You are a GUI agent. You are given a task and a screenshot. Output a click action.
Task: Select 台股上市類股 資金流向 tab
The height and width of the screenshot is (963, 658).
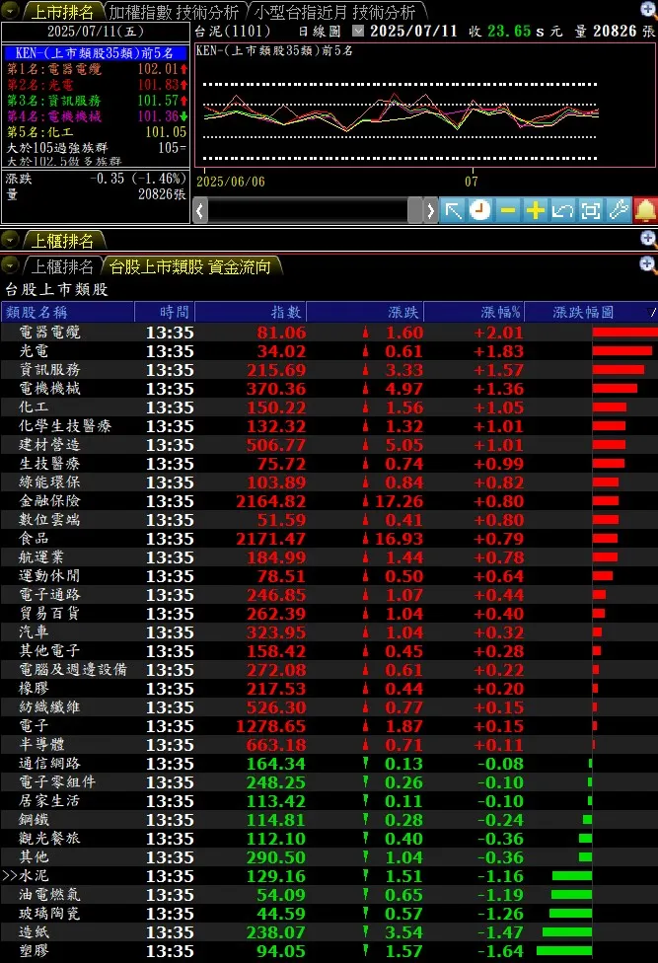tap(189, 266)
